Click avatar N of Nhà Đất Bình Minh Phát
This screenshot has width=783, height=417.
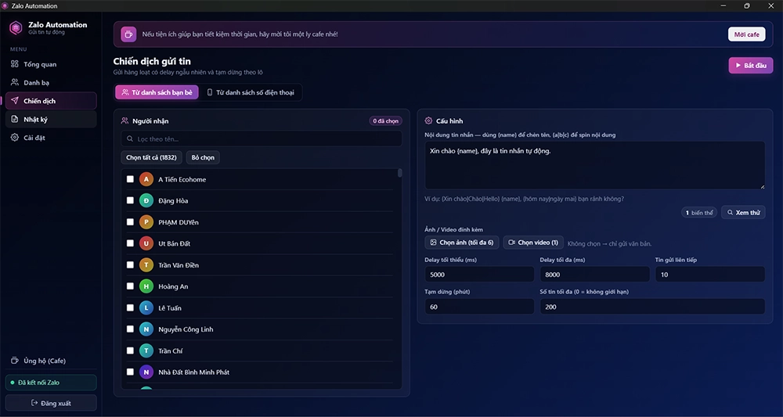click(x=146, y=372)
